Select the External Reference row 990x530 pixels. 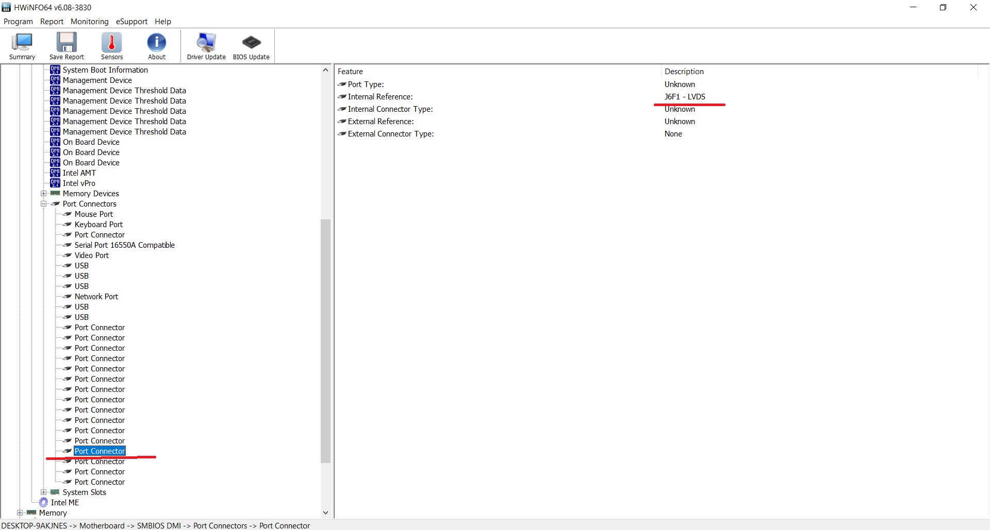[657, 122]
